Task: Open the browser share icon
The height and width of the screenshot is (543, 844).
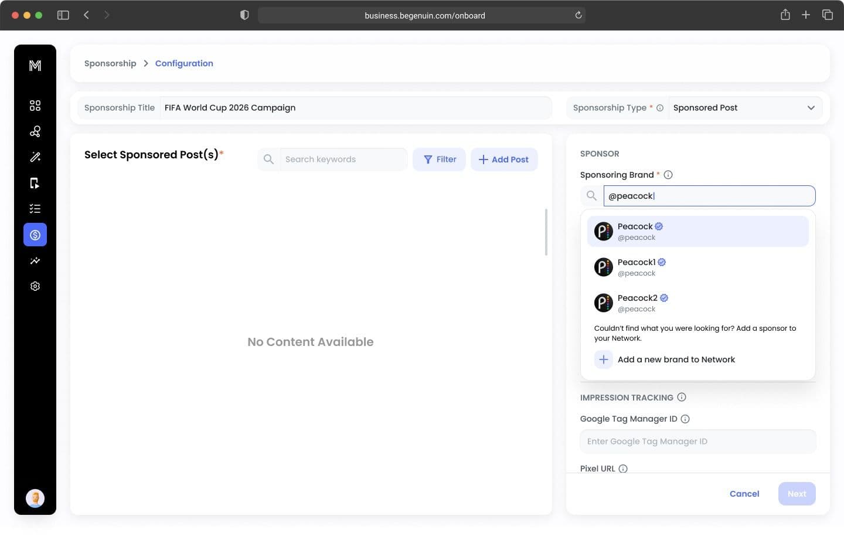Action: tap(785, 15)
